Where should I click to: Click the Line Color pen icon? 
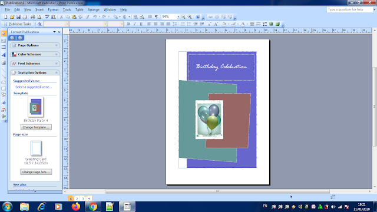tap(233, 24)
